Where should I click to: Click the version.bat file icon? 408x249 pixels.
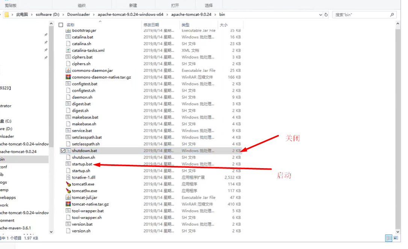68,224
